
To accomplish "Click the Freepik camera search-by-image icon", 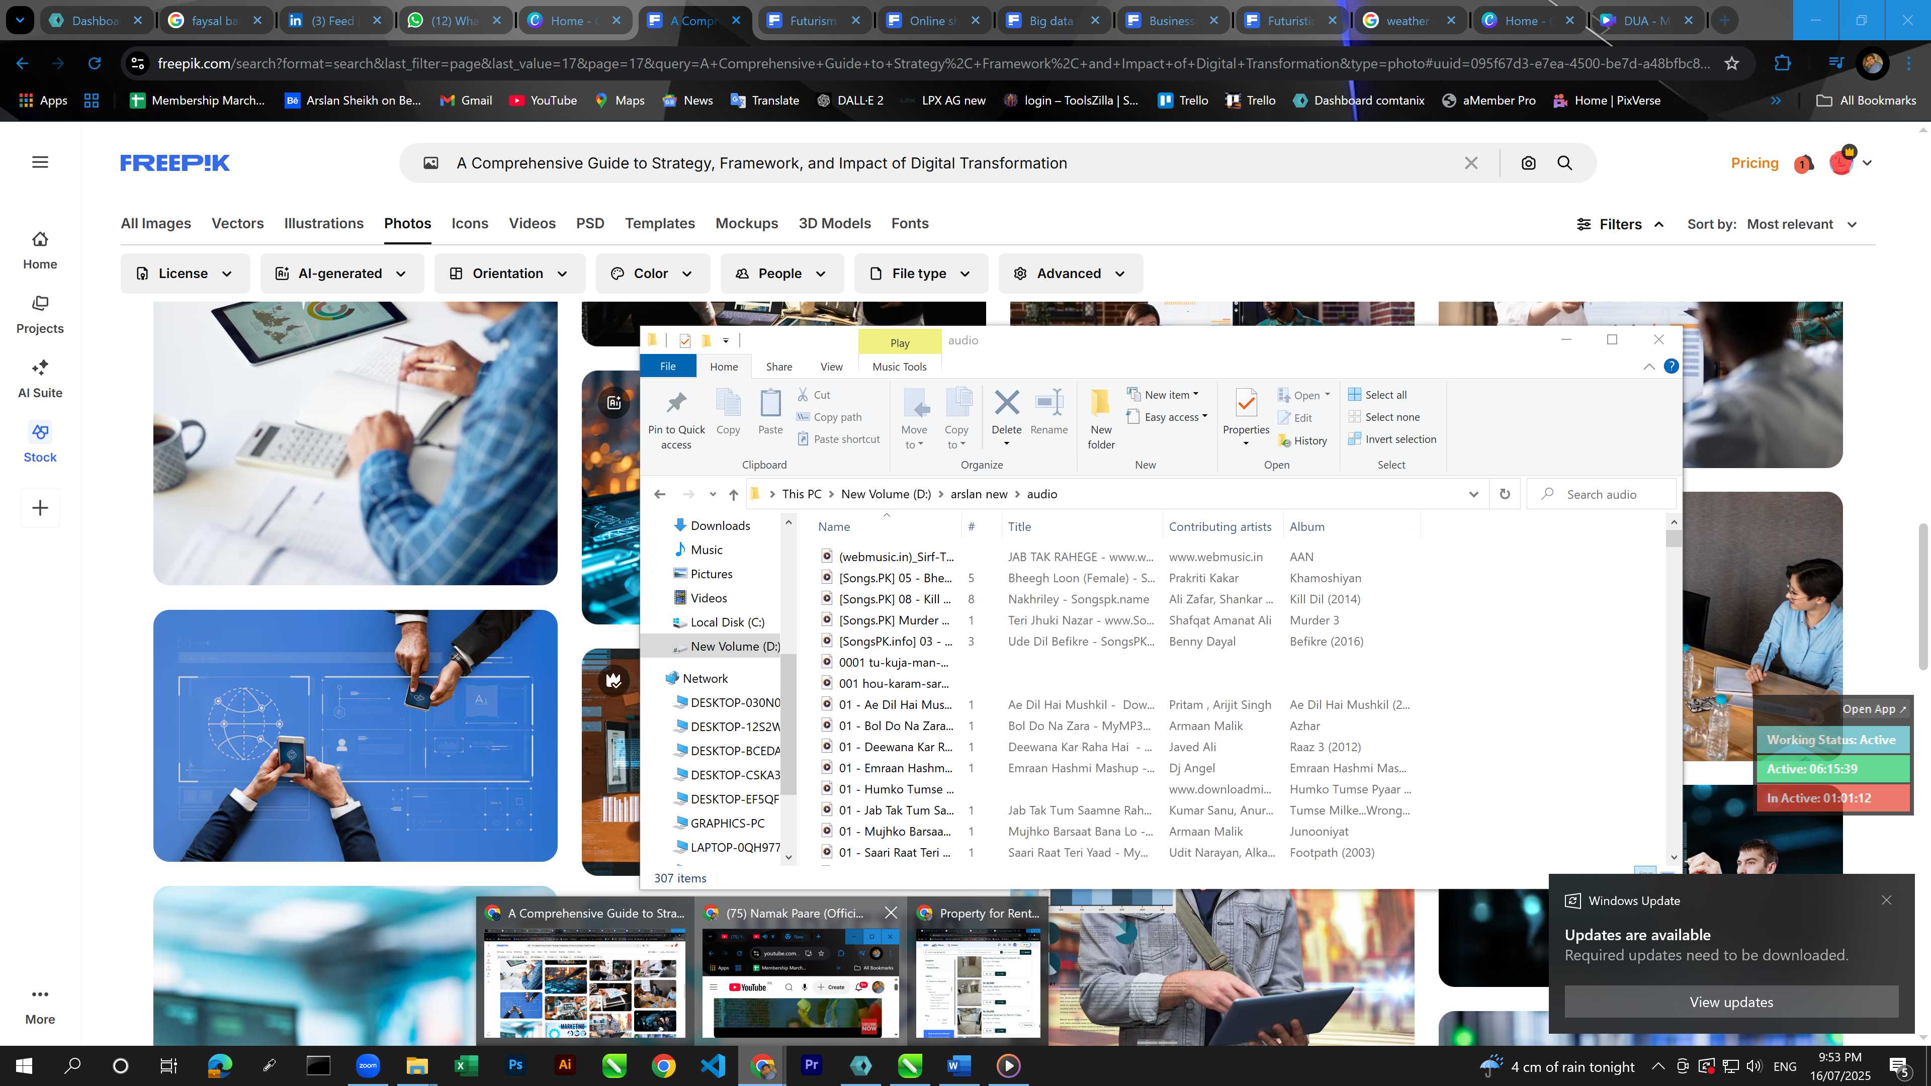I will (x=1529, y=163).
